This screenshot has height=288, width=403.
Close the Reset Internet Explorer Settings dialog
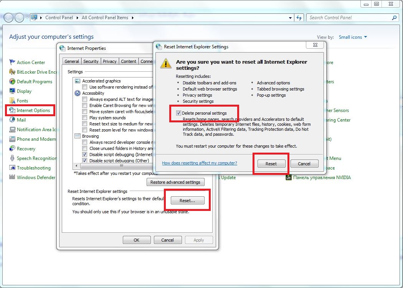click(x=315, y=45)
